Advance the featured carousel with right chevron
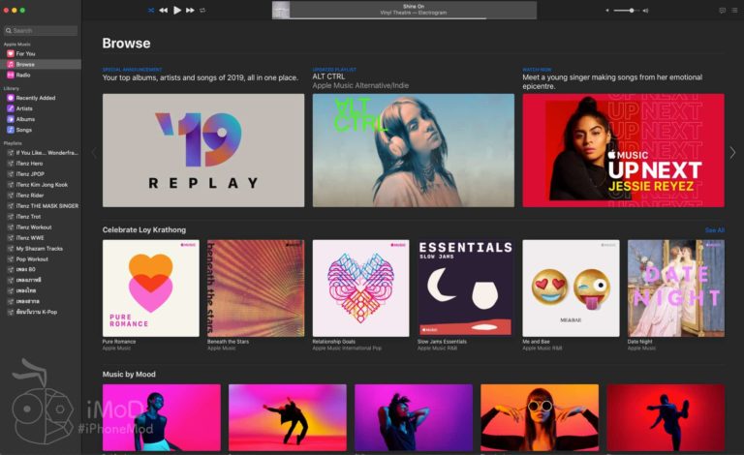 point(732,152)
